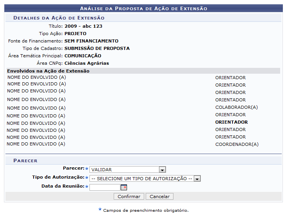Viewport: 286px width, 218px height.
Task: Click the bold ORIENTADOR role entry
Action: coord(231,122)
